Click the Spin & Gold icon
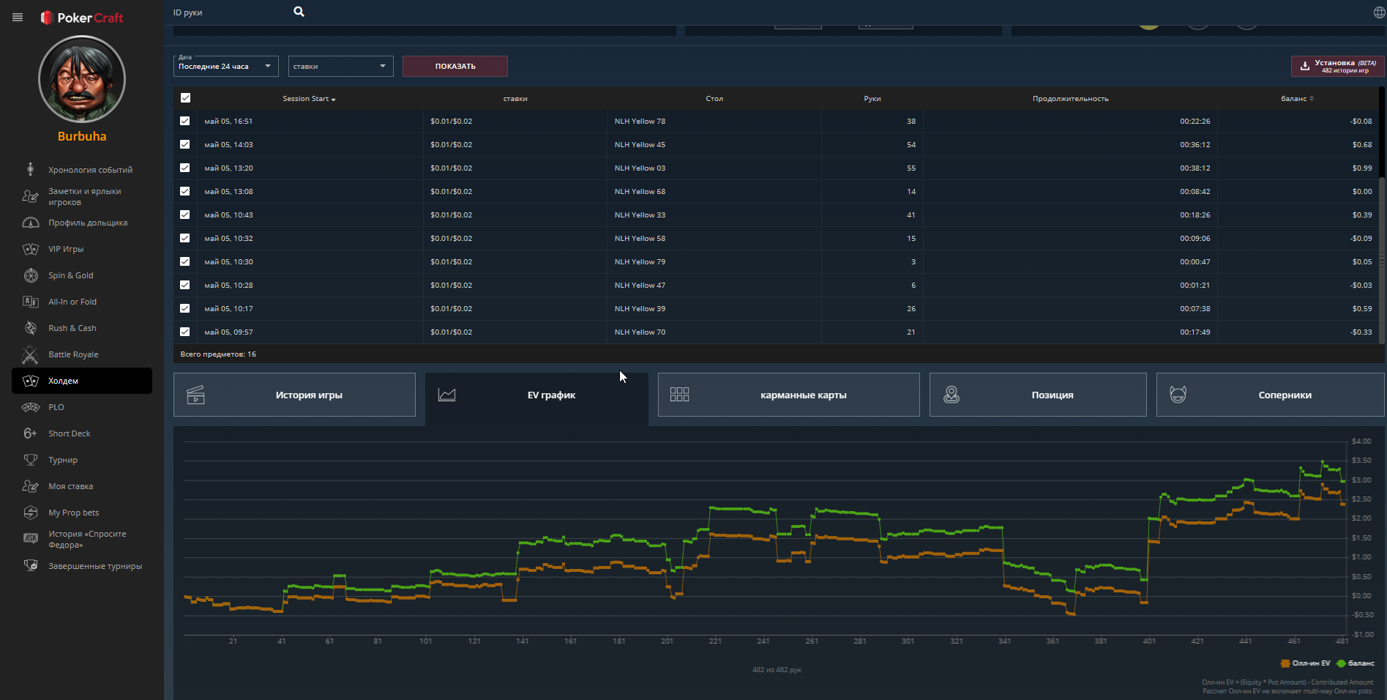This screenshot has height=700, width=1387. pos(31,275)
